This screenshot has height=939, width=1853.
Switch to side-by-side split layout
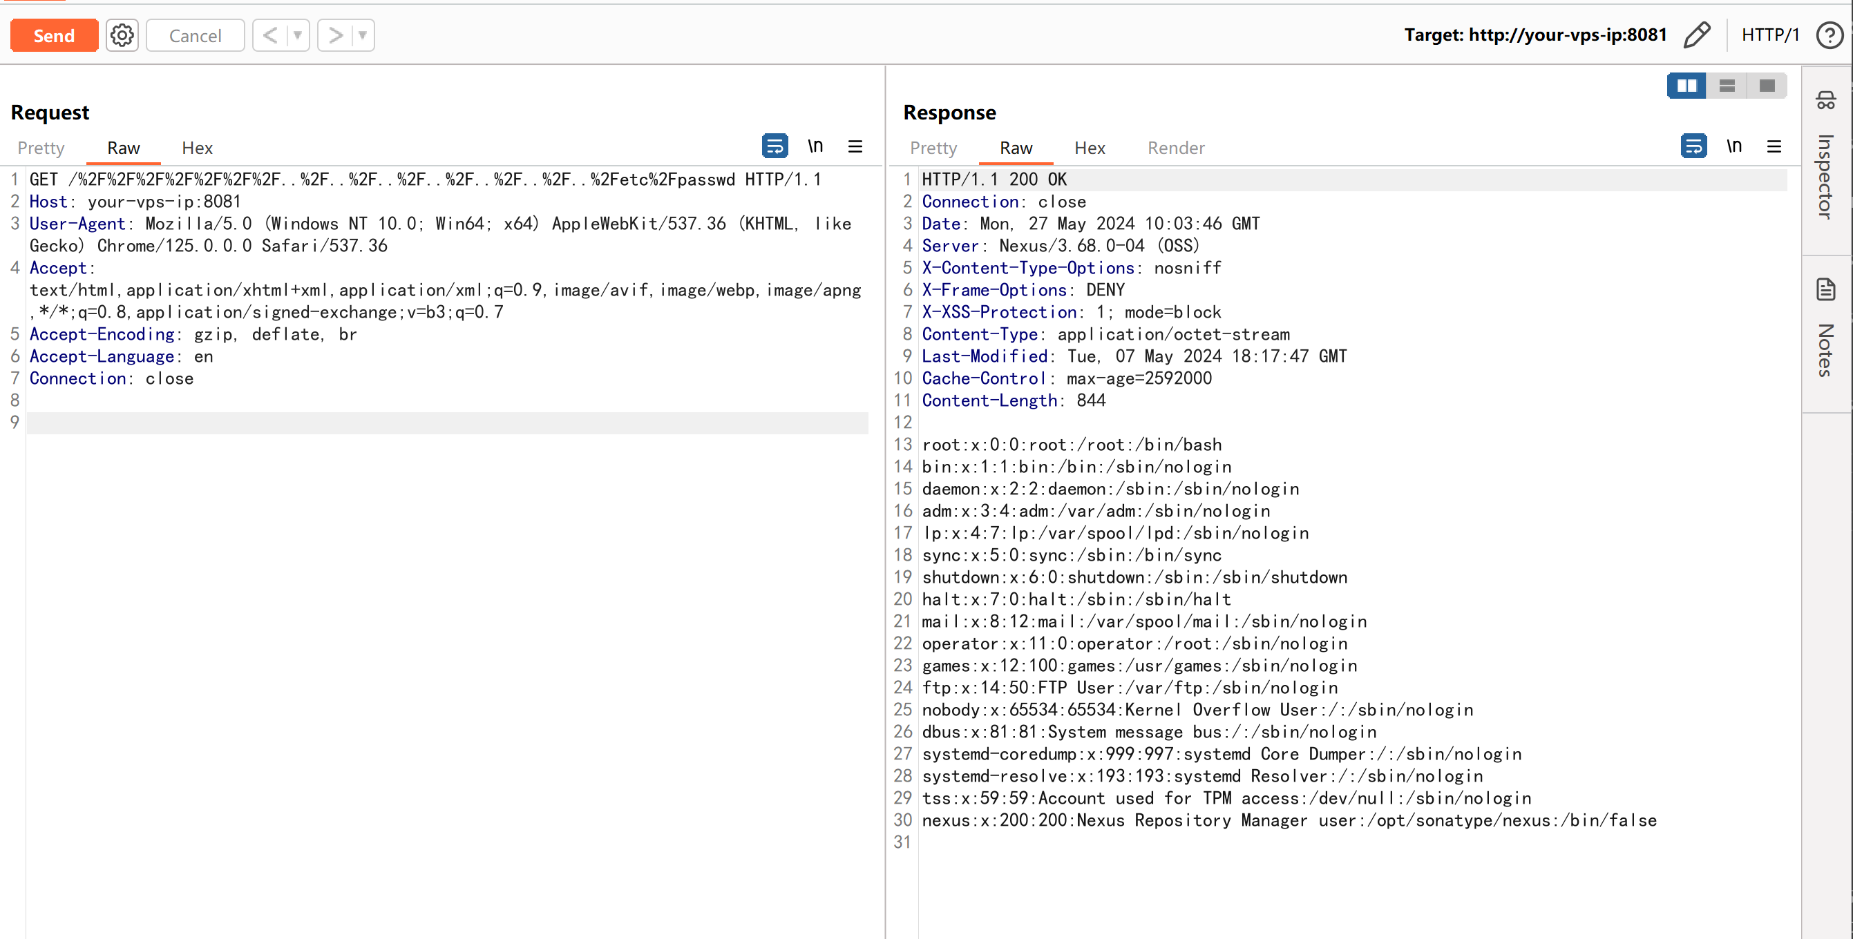pyautogui.click(x=1685, y=86)
